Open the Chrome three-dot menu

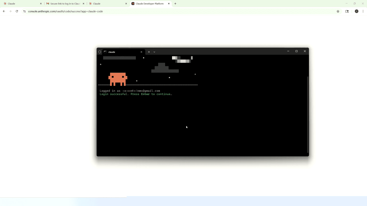[363, 11]
